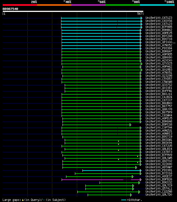This screenshot has width=177, height=202.
Task: Click UniRef100_A7NX52 label
Action: 159,45
